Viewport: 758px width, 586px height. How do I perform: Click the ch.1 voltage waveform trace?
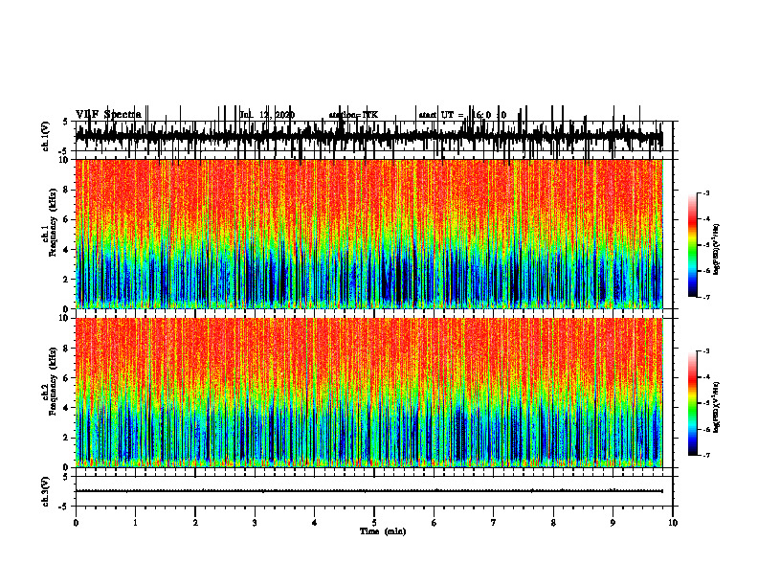tap(368, 136)
